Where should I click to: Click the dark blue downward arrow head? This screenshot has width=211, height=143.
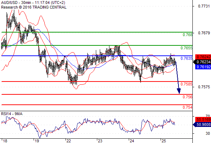[x=179, y=91]
